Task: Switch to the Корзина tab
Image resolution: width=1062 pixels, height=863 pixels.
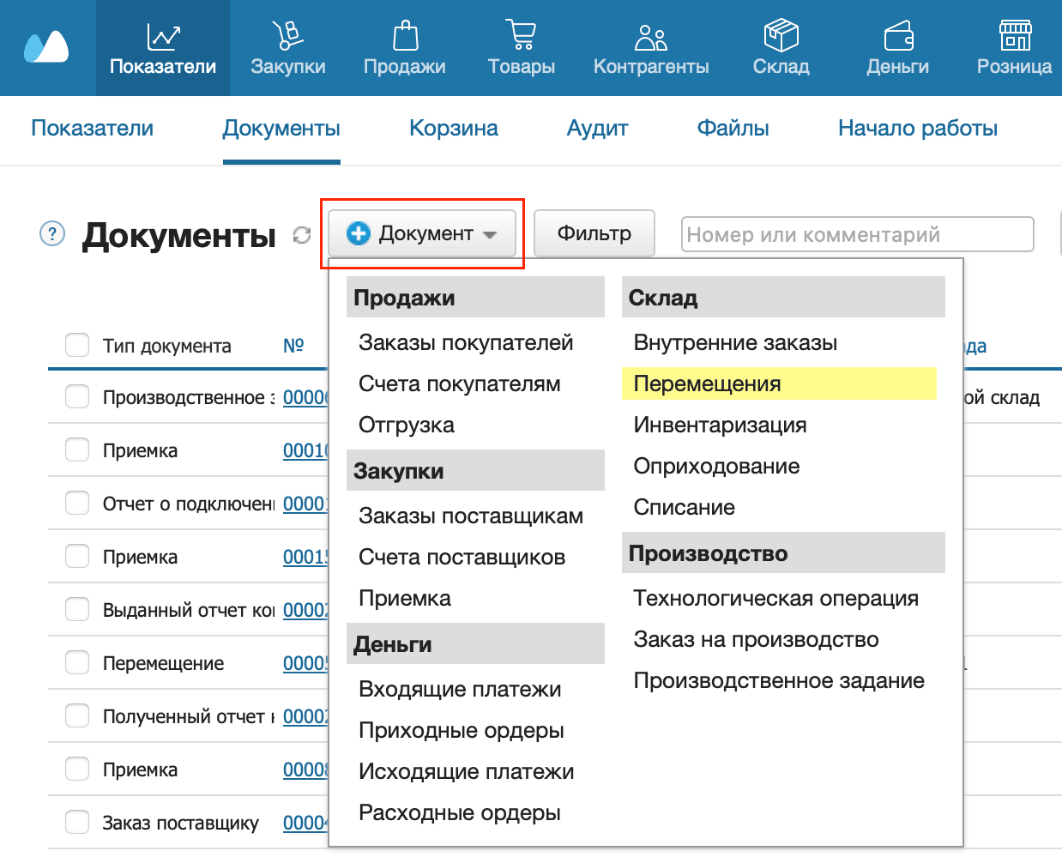Action: (454, 128)
